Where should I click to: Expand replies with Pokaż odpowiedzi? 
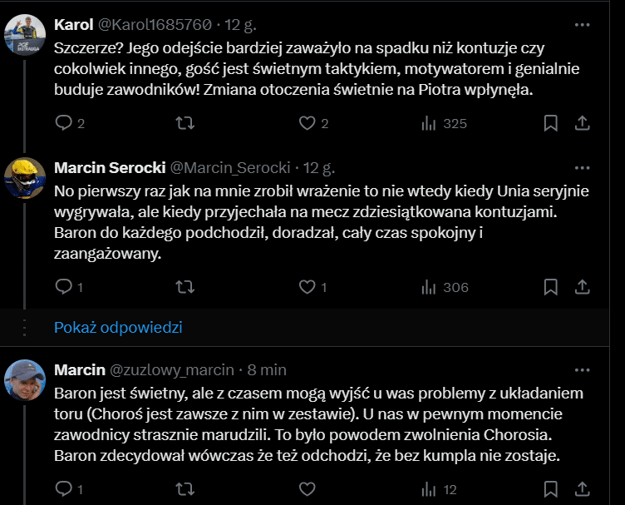click(118, 327)
